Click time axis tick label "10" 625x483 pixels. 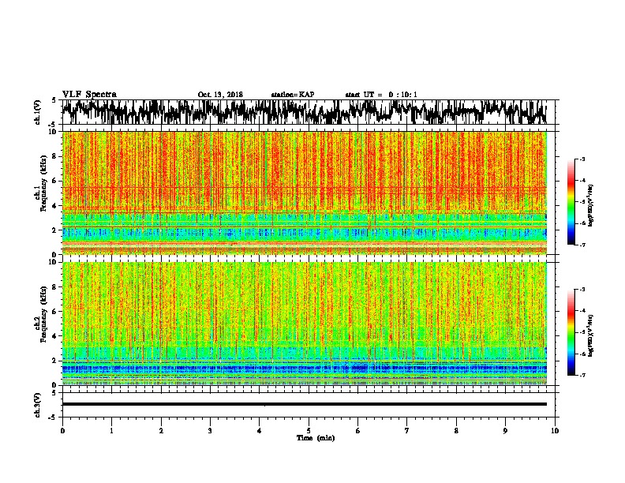(x=555, y=430)
